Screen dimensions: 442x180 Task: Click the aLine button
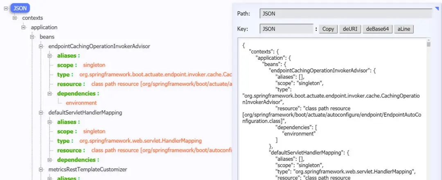coord(404,29)
